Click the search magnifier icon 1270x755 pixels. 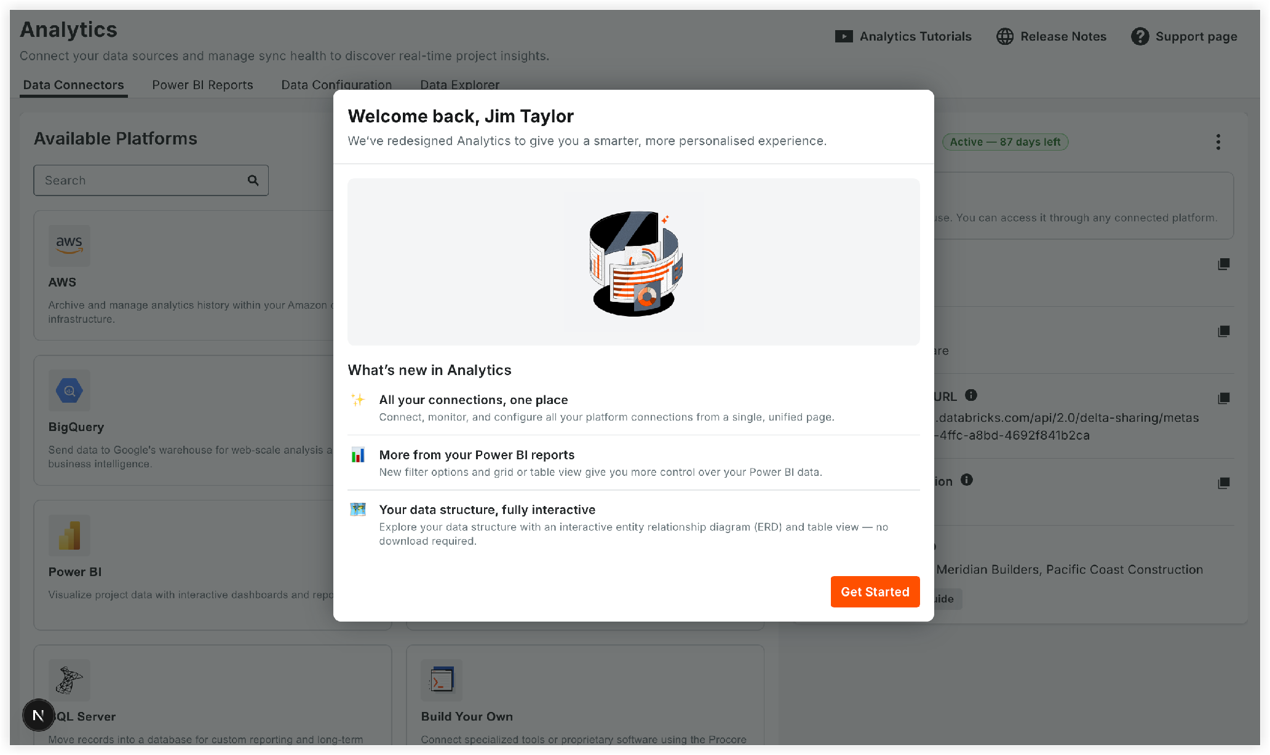click(253, 180)
